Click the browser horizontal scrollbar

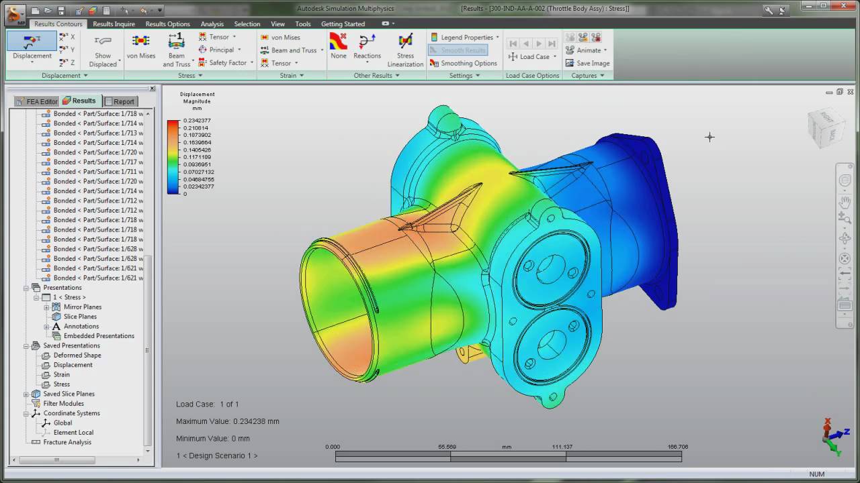click(x=56, y=460)
